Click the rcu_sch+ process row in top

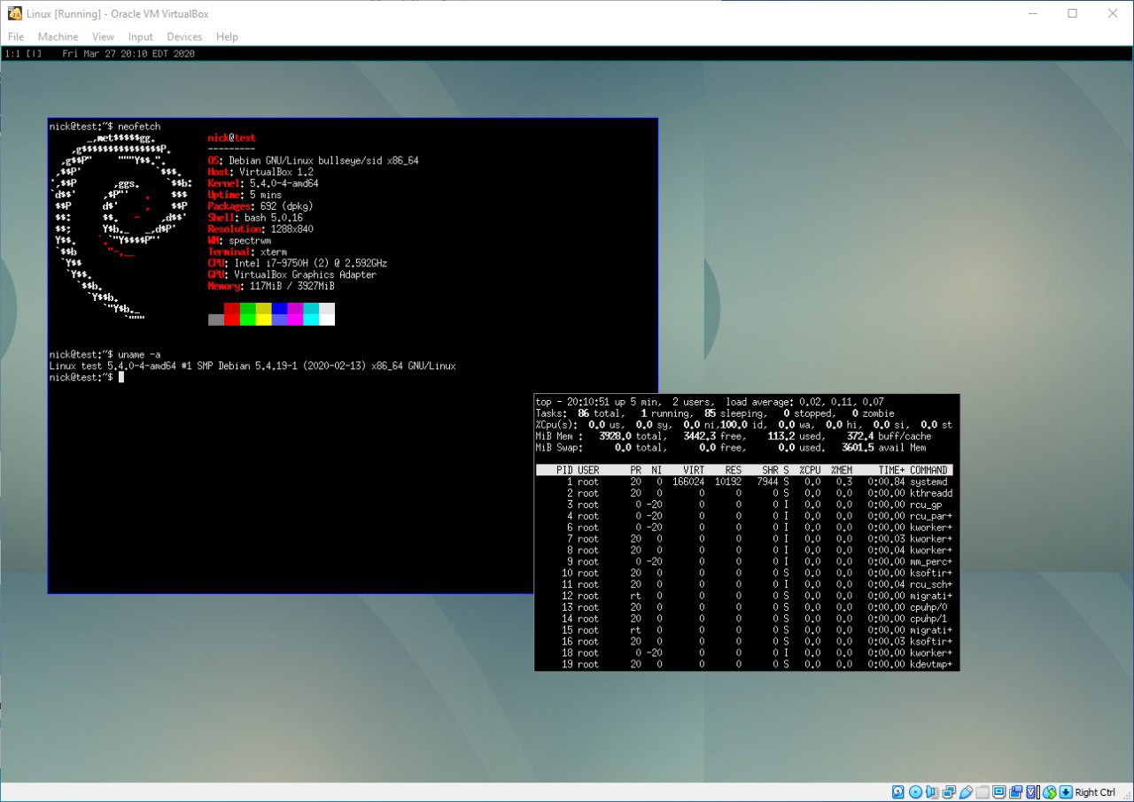tap(744, 584)
